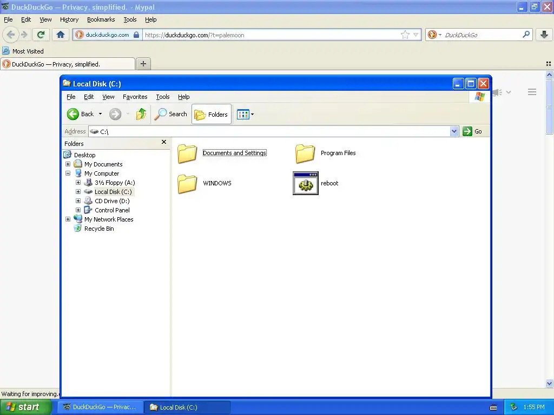
Task: Open Search in the Explorer toolbar
Action: pos(171,114)
